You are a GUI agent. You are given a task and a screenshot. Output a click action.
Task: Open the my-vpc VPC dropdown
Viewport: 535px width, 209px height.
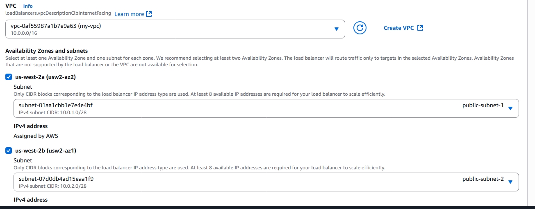point(175,29)
